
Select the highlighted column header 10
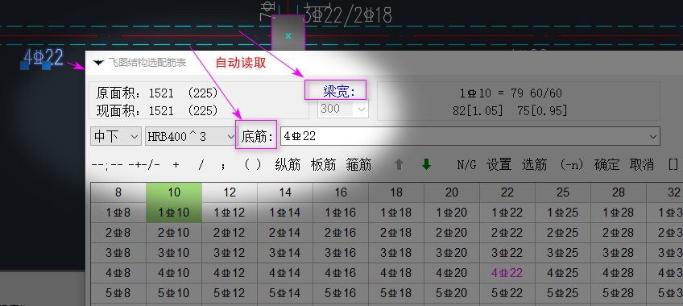[x=174, y=192]
